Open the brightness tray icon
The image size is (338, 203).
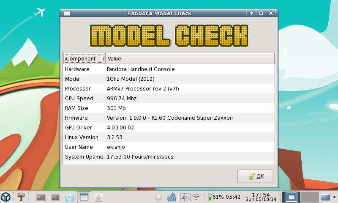(158, 197)
